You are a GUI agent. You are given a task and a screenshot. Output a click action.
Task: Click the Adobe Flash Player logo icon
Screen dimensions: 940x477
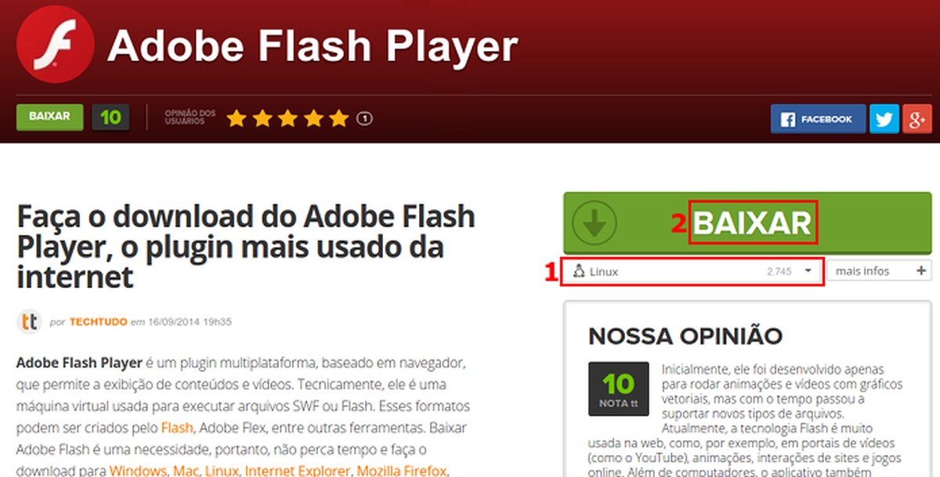tap(55, 44)
